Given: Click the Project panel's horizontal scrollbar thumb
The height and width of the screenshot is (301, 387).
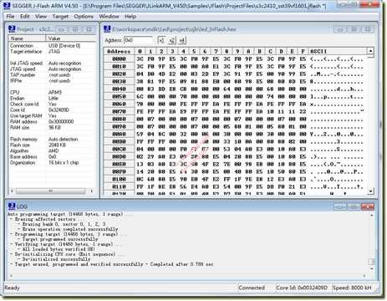Looking at the screenshot, I should click(x=50, y=191).
